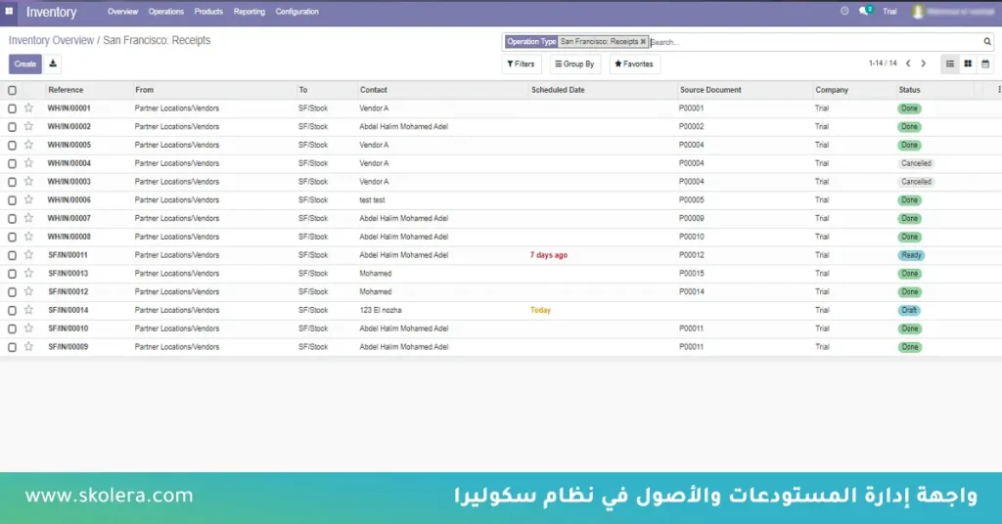
Task: Click the Search input field
Action: click(815, 42)
